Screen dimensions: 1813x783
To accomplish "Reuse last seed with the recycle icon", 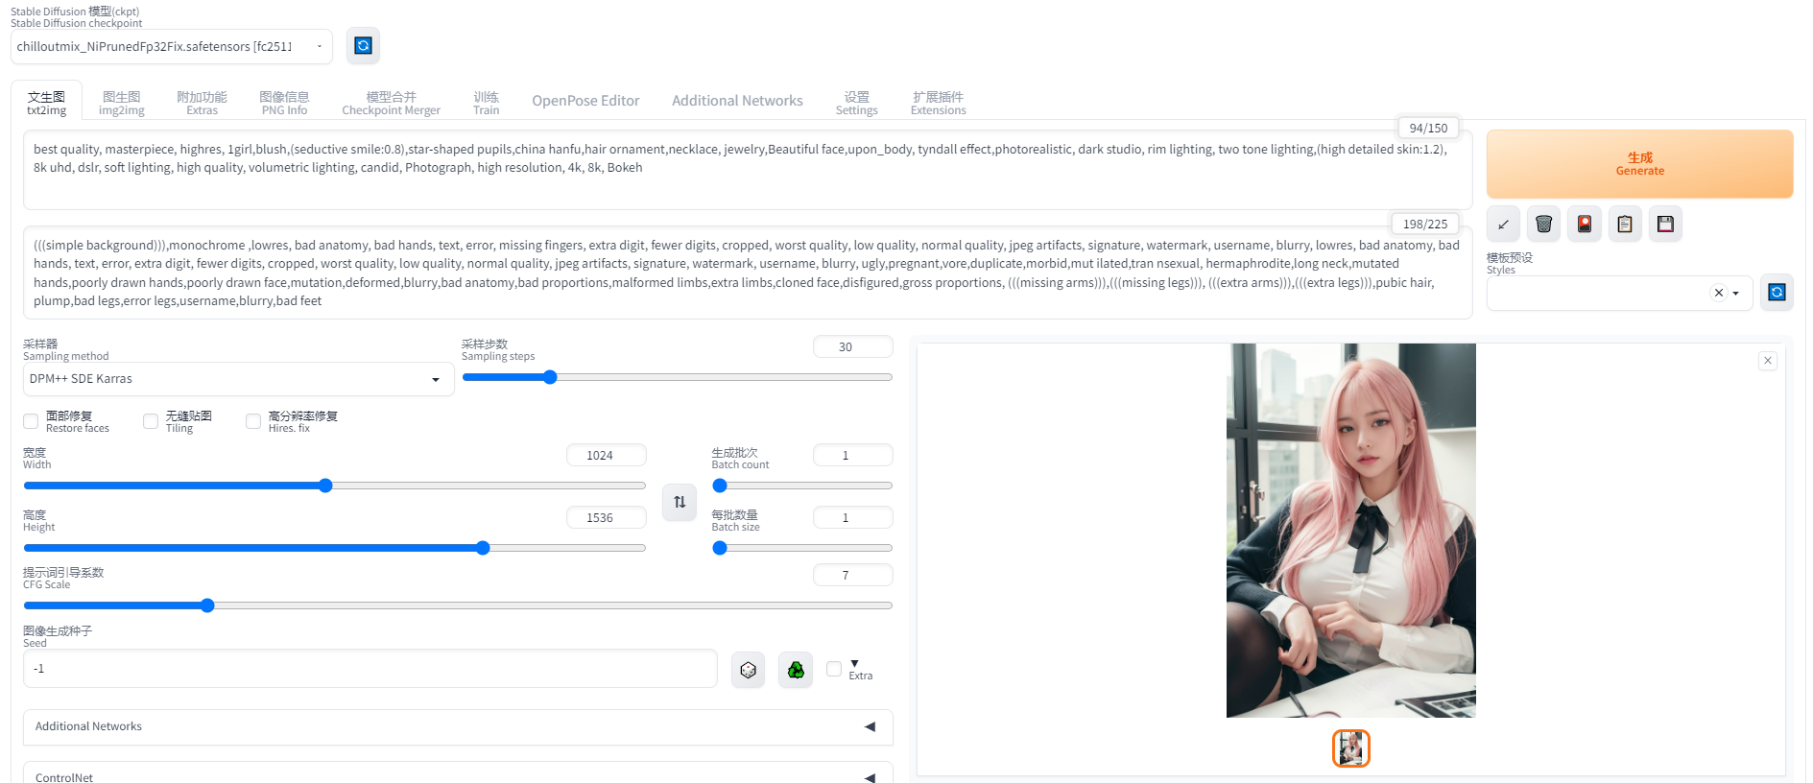I will [x=796, y=670].
